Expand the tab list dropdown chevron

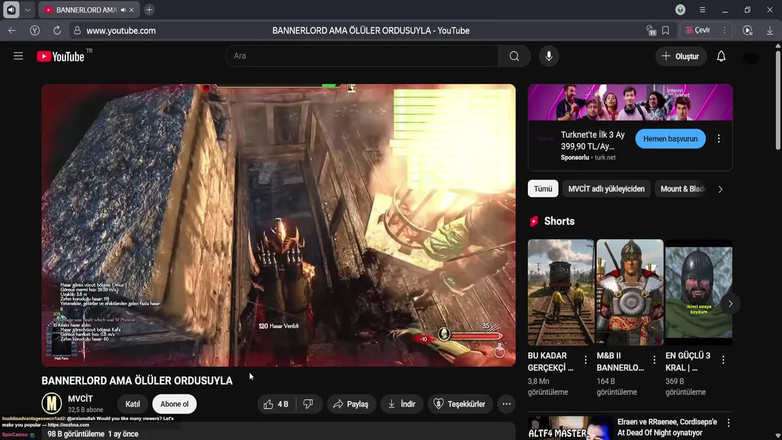pyautogui.click(x=27, y=10)
